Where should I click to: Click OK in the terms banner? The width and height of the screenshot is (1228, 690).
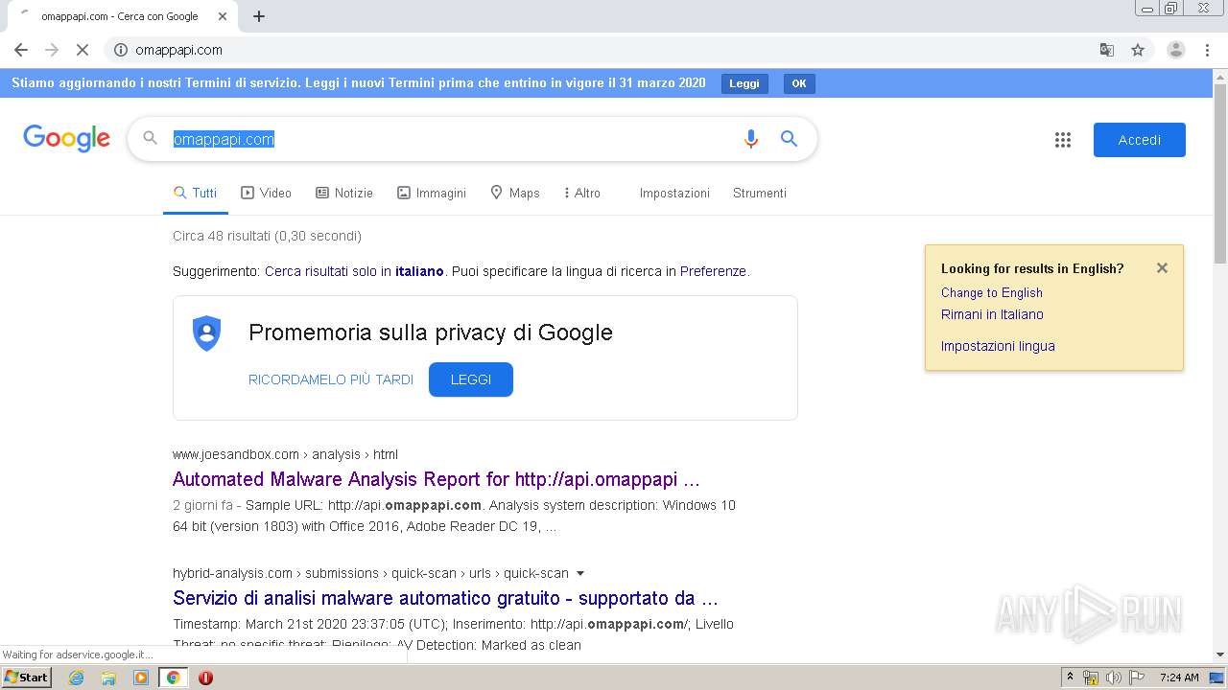(799, 83)
